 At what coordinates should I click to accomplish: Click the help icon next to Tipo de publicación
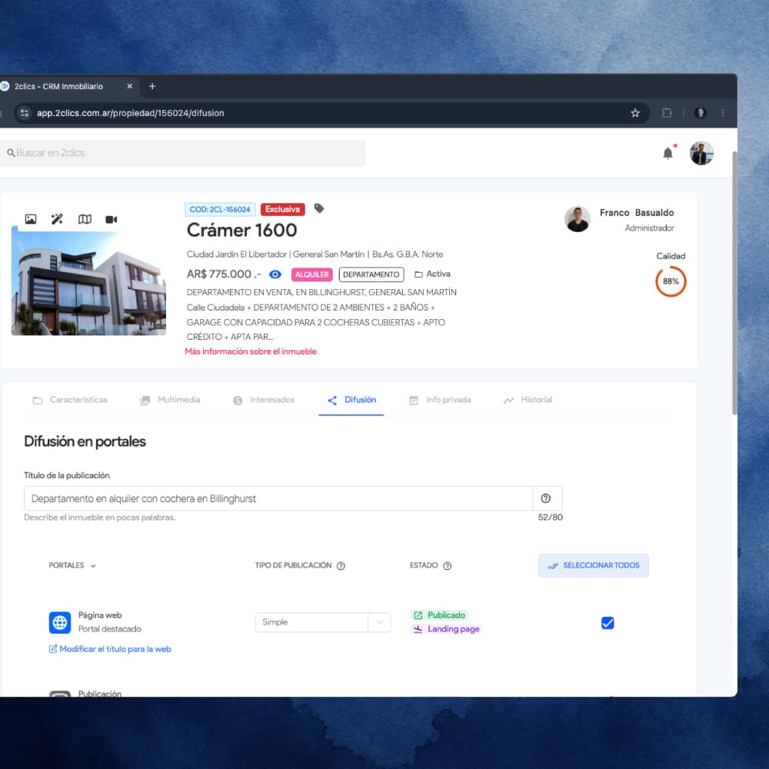341,565
